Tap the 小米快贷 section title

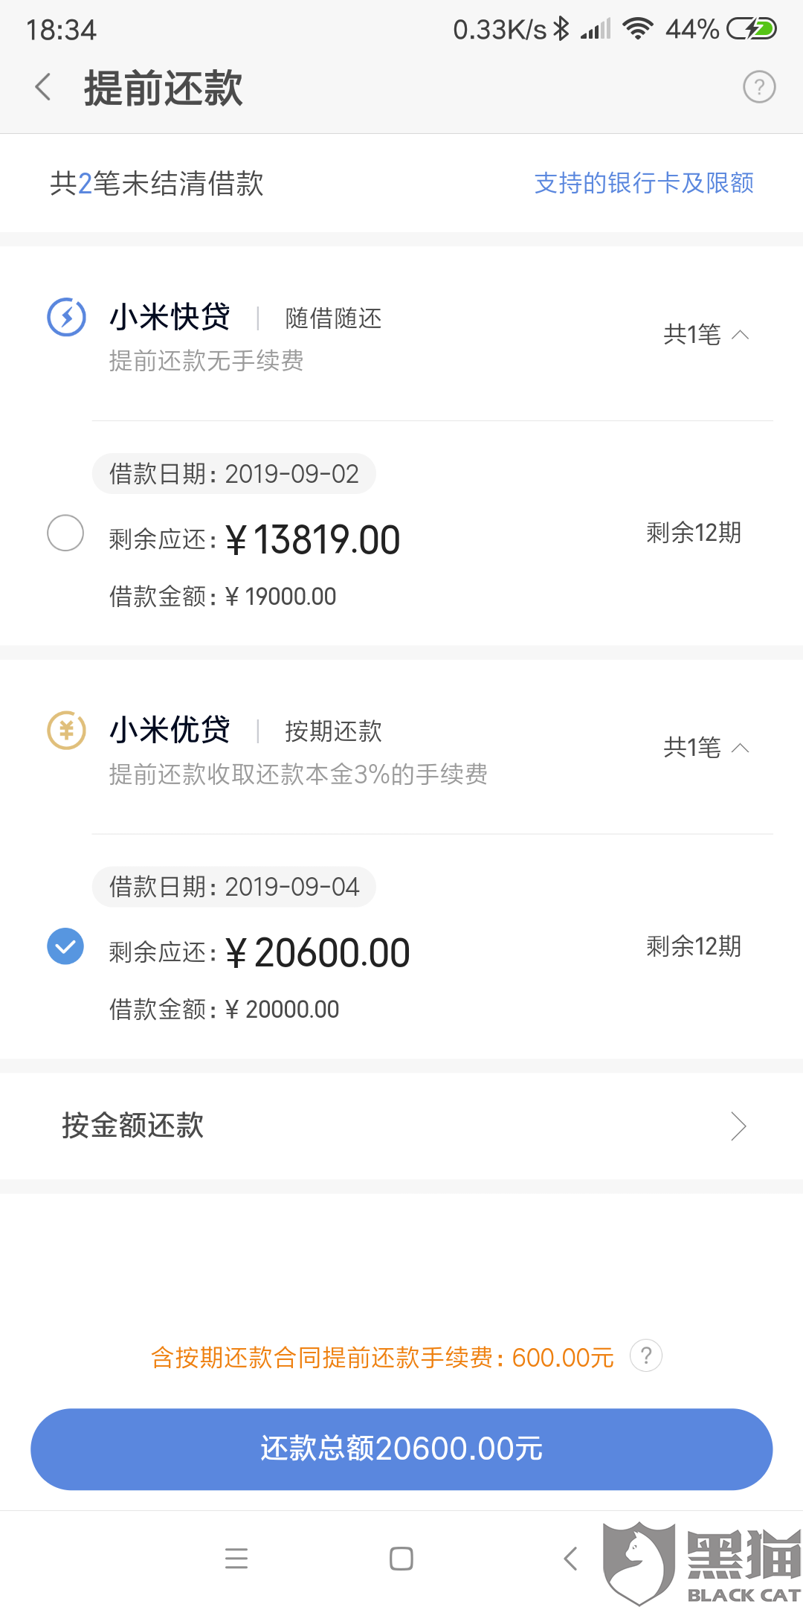click(170, 317)
